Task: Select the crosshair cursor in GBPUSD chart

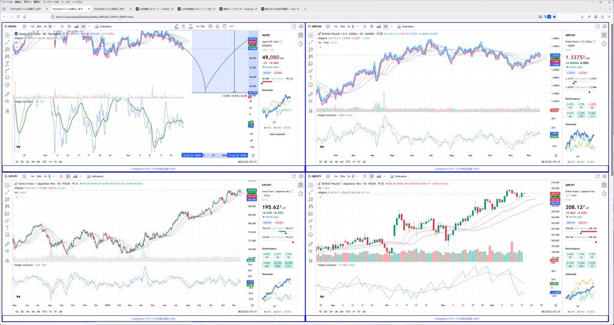Action: (311, 35)
